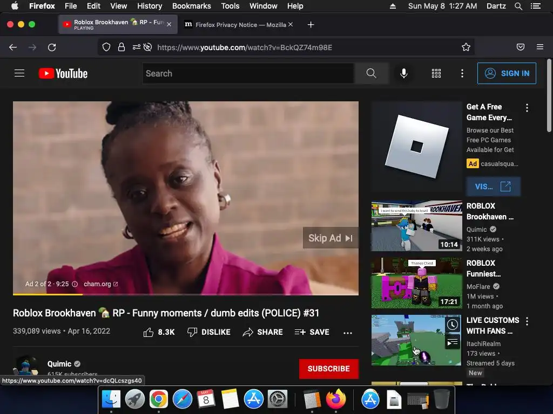553x414 pixels.
Task: Open System Preferences from the Dock
Action: [x=277, y=399]
